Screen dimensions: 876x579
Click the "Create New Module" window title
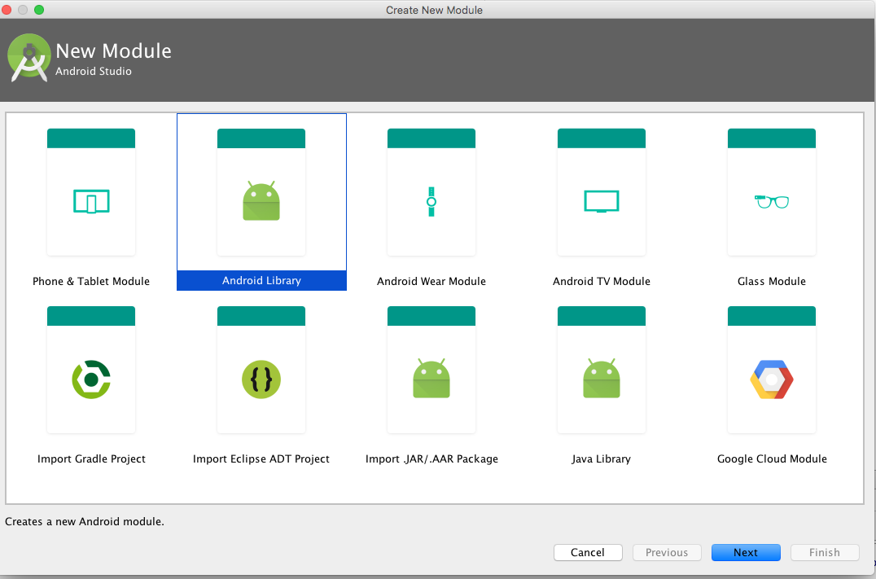(434, 10)
